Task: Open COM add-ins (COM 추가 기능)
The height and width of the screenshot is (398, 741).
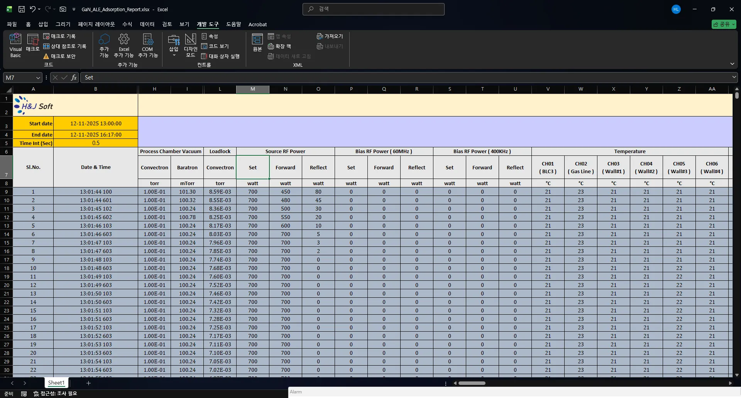Action: (x=148, y=46)
